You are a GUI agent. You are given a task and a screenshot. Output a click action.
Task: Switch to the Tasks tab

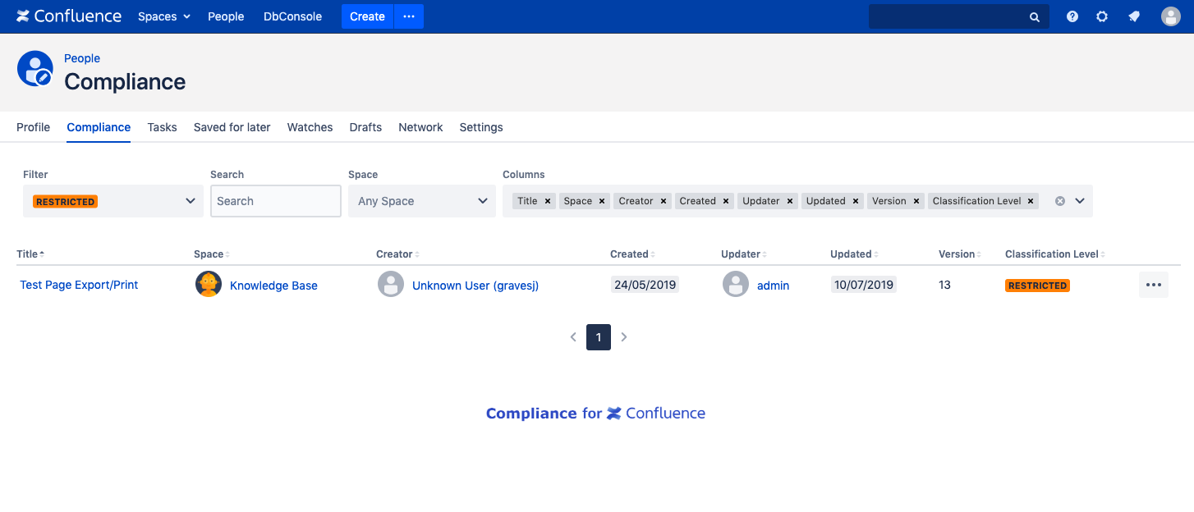pyautogui.click(x=162, y=127)
